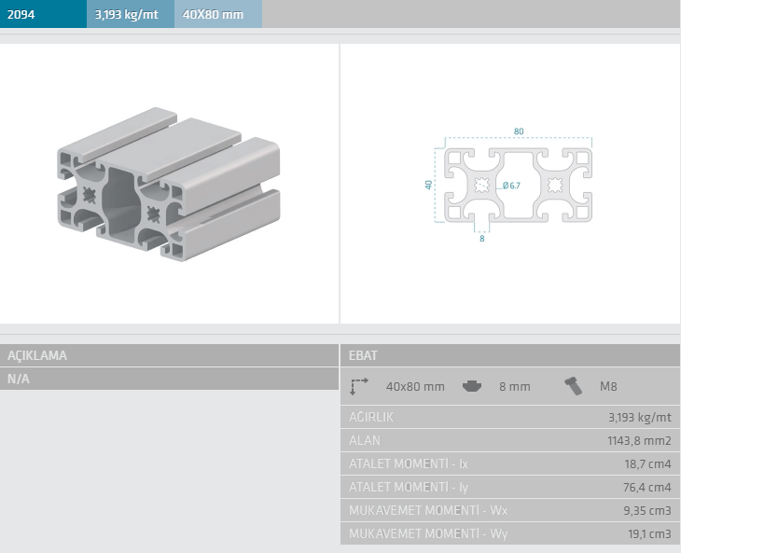Image resolution: width=764 pixels, height=553 pixels.
Task: Click the EBAT section header
Action: (363, 355)
